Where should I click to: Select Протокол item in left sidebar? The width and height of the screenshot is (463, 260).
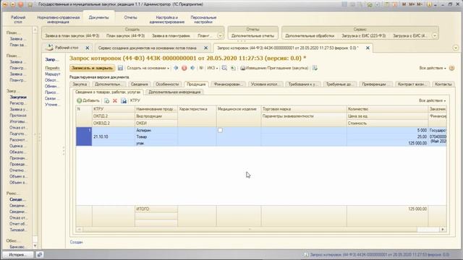(18, 116)
